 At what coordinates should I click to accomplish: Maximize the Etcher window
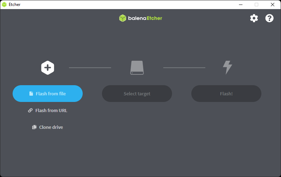tap(256, 5)
